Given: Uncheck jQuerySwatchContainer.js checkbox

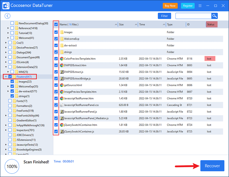Looking at the screenshot, I should pyautogui.click(x=56, y=131).
